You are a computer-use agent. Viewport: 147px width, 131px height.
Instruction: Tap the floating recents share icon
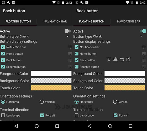click(128, 59)
